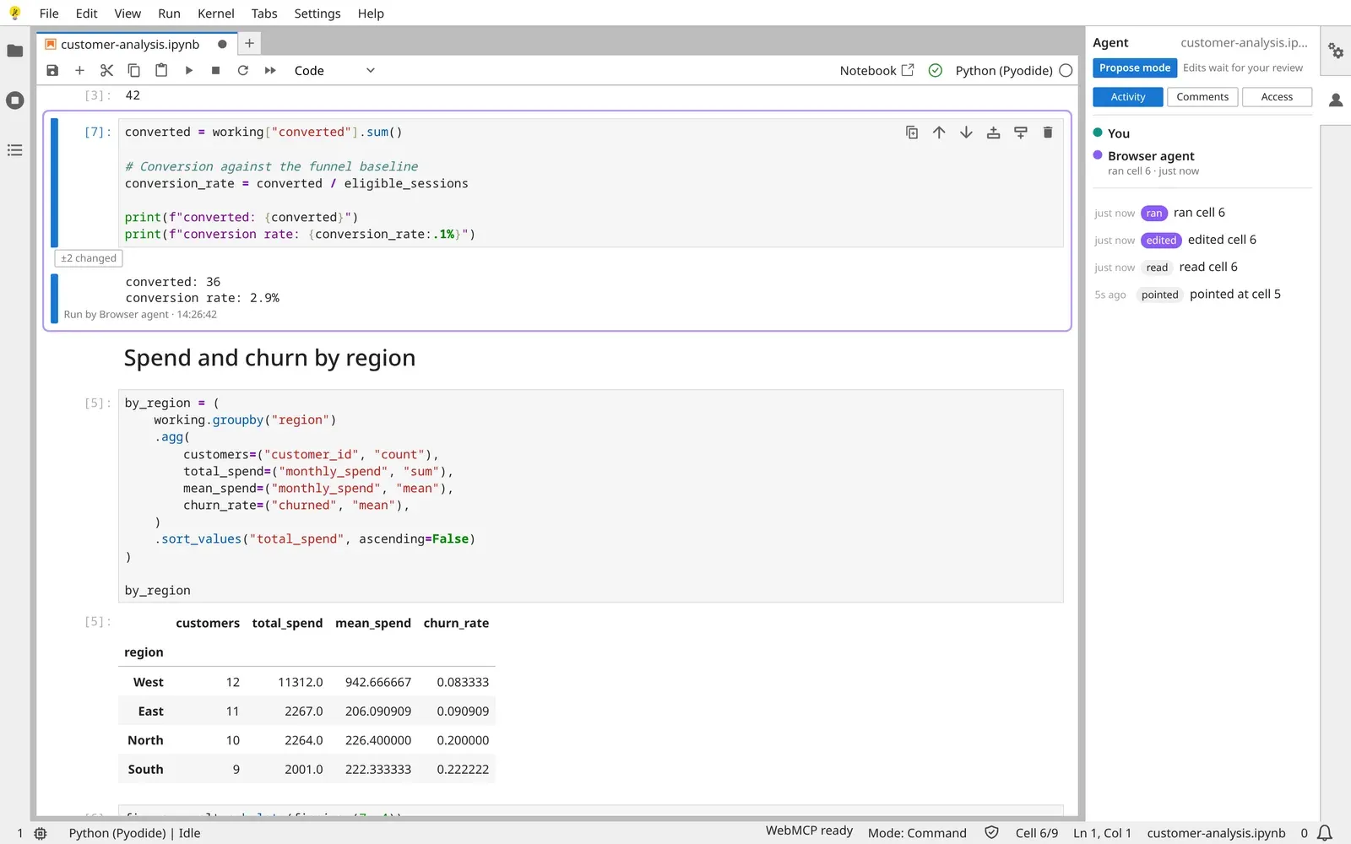Image resolution: width=1351 pixels, height=844 pixels.
Task: Switch to the Comments tab
Action: (x=1202, y=97)
